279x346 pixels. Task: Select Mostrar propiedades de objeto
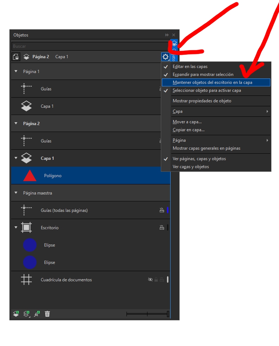pyautogui.click(x=202, y=101)
